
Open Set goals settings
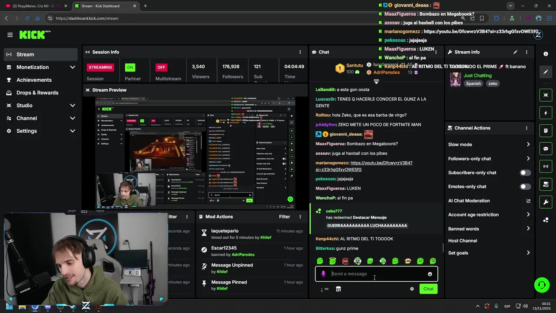(489, 253)
